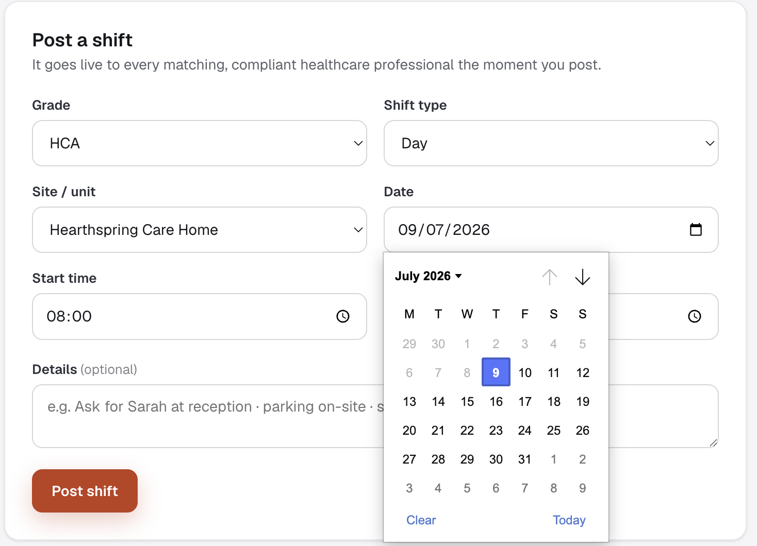This screenshot has height=546, width=757.
Task: Select 18 July in the calendar
Action: 554,401
